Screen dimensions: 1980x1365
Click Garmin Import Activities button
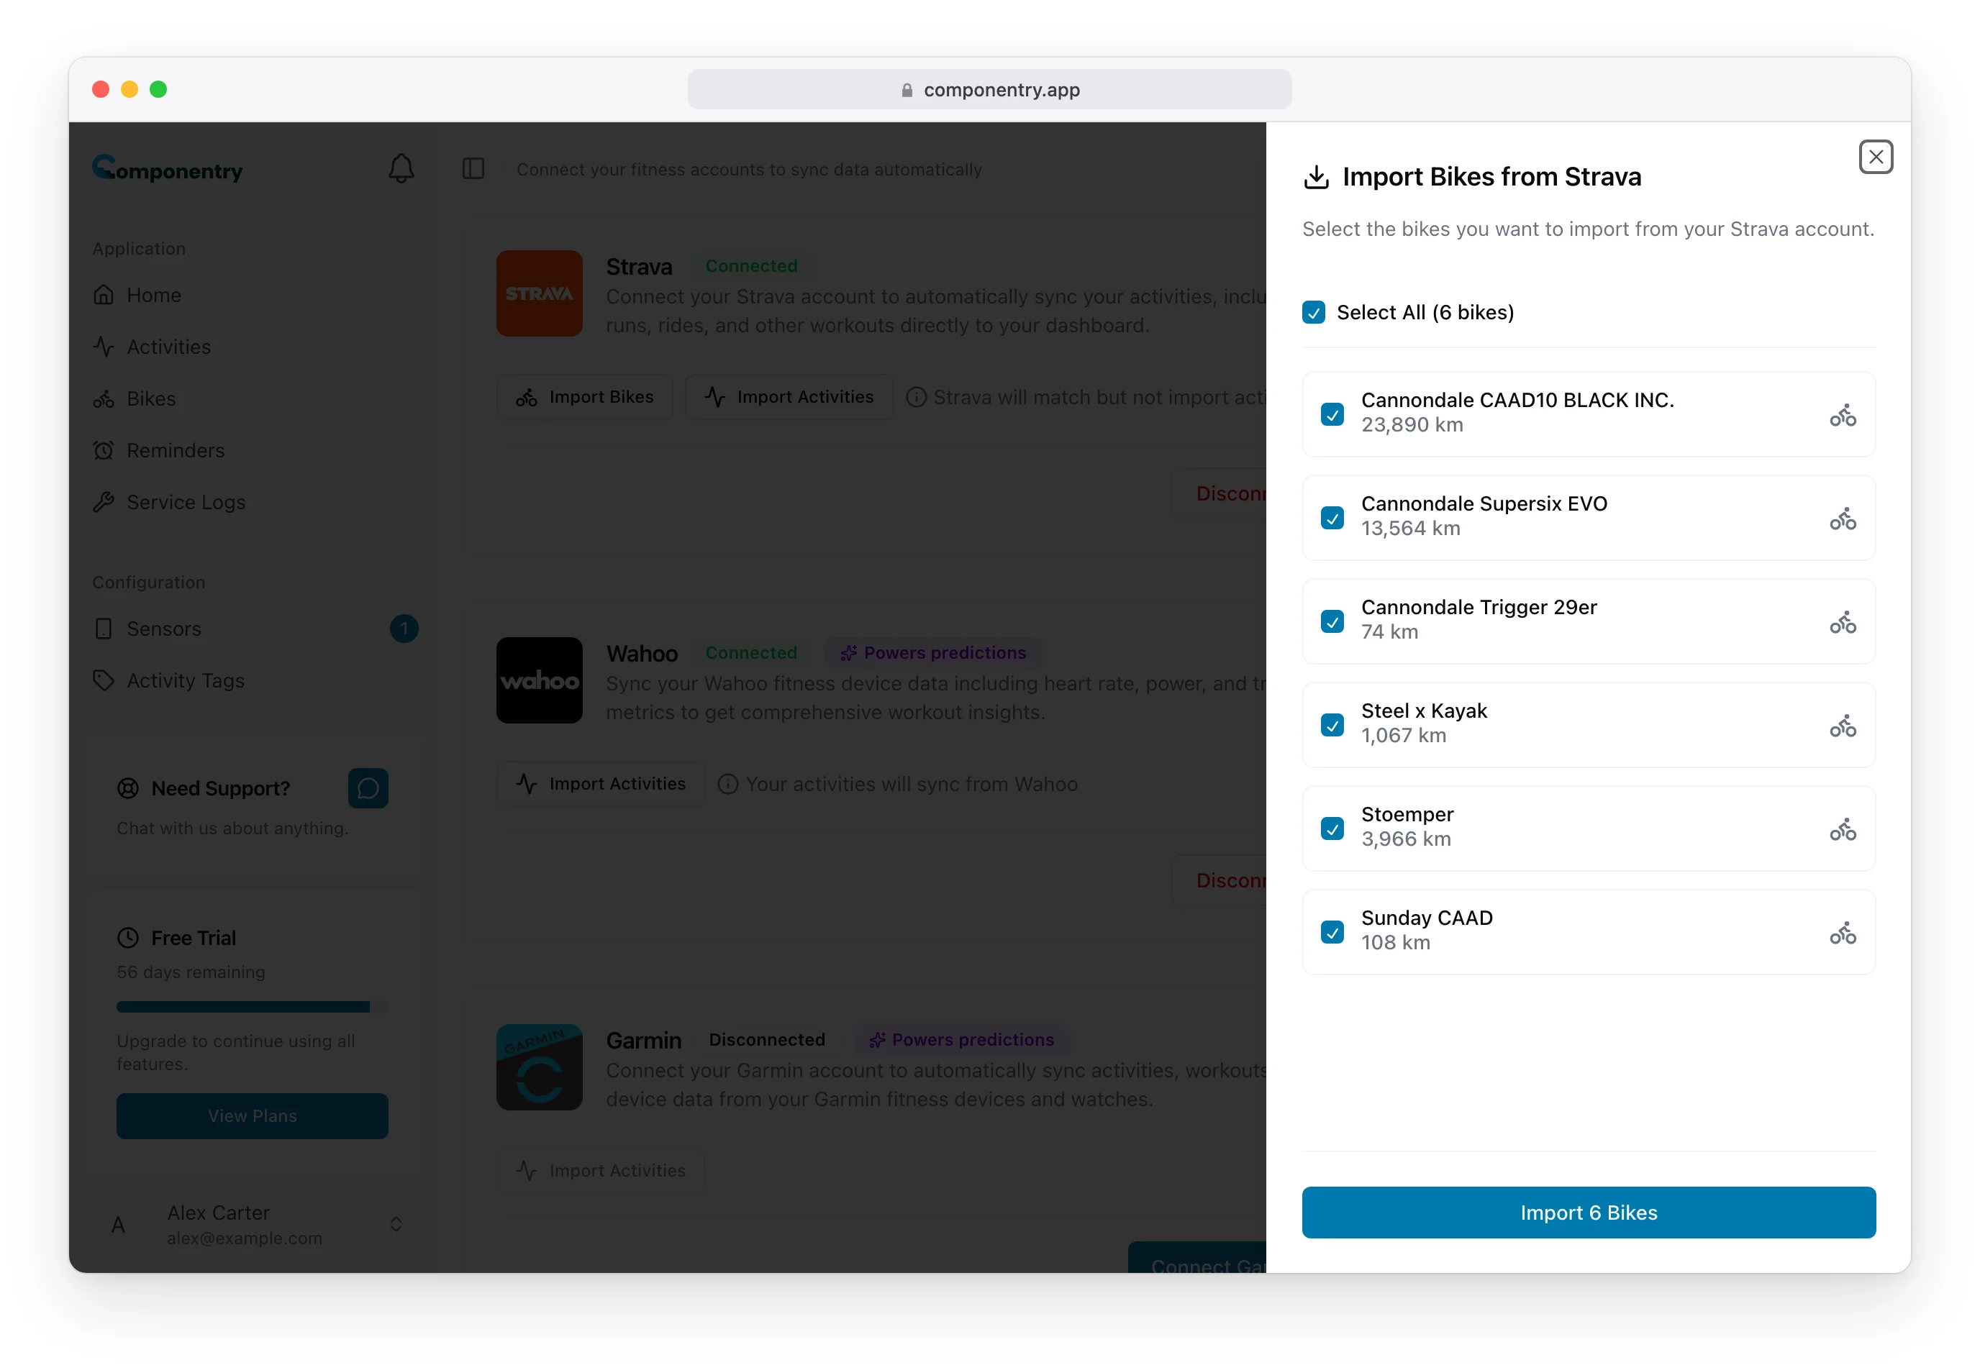601,1170
